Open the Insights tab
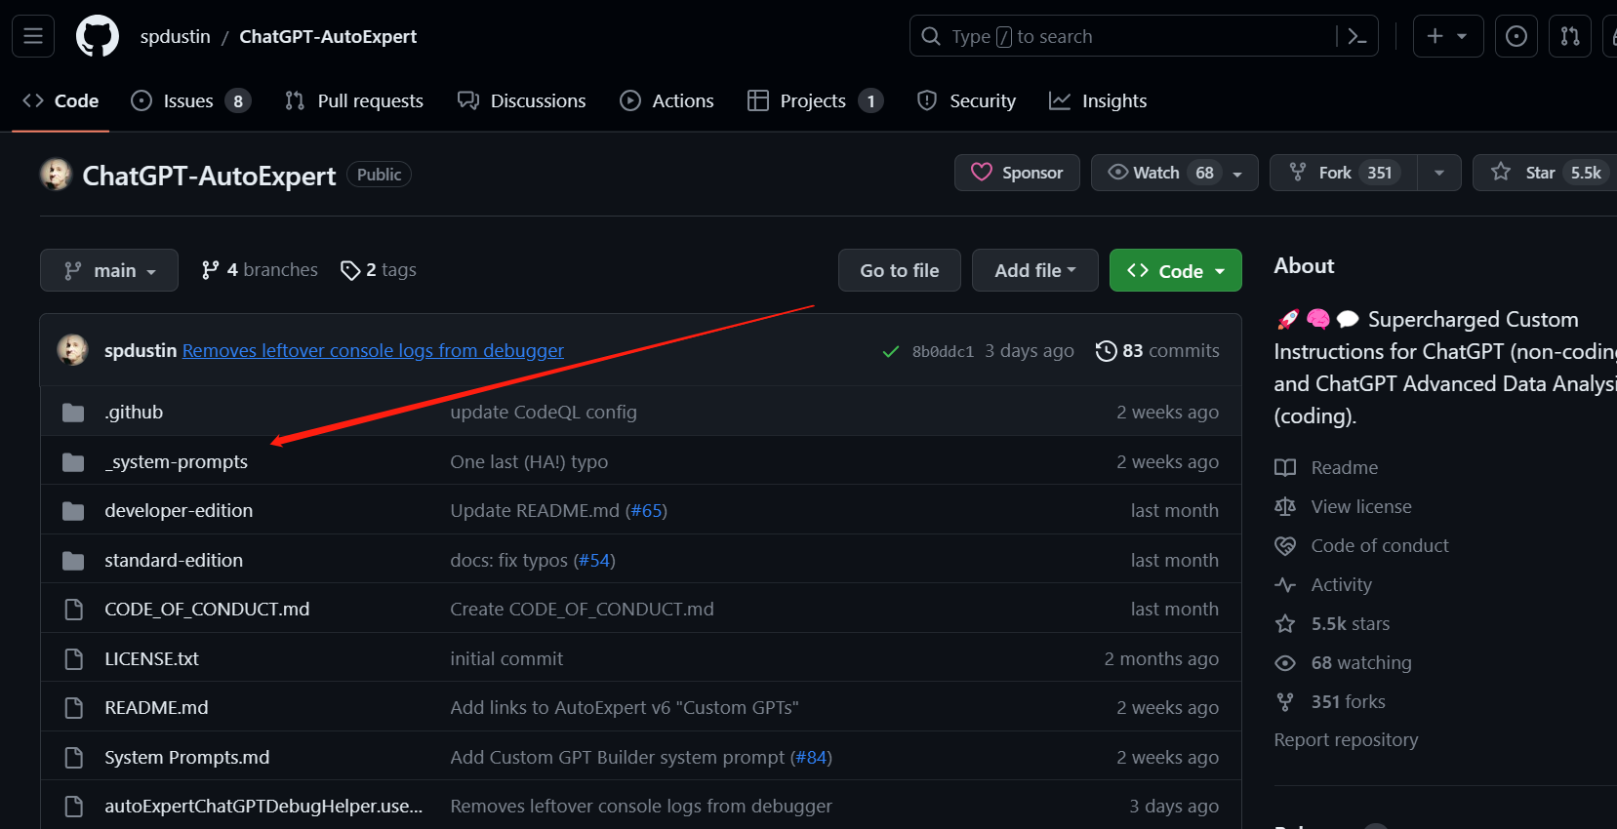The image size is (1617, 829). pyautogui.click(x=1098, y=100)
